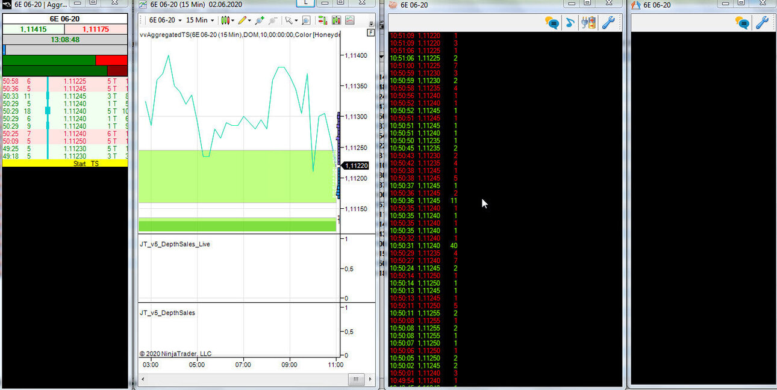Click the 13:08:48 clock field
This screenshot has width=777, height=390.
pyautogui.click(x=65, y=40)
